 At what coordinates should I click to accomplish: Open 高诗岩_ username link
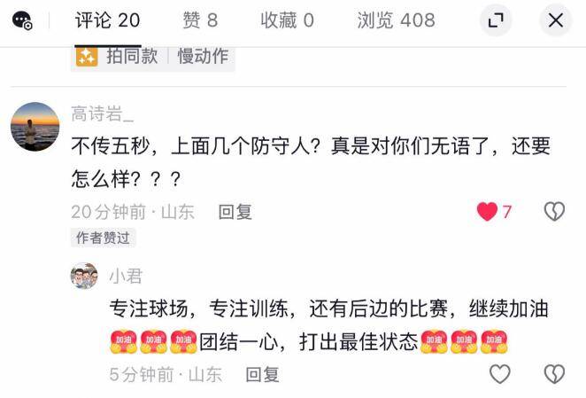[x=103, y=113]
